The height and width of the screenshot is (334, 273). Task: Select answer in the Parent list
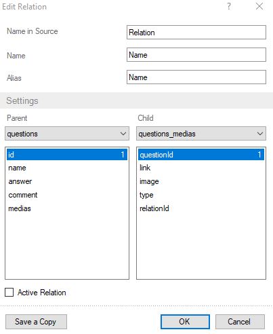coord(67,181)
